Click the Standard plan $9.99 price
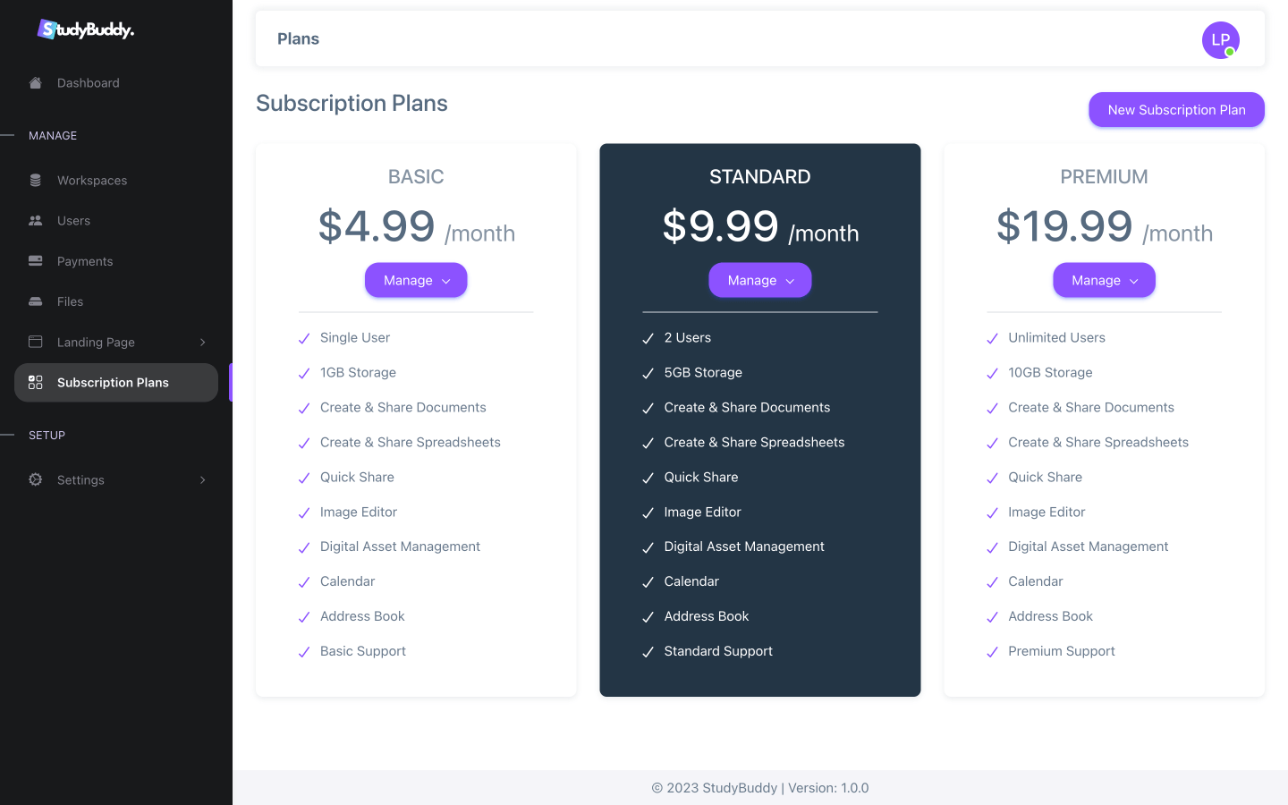This screenshot has width=1288, height=805. [x=721, y=226]
